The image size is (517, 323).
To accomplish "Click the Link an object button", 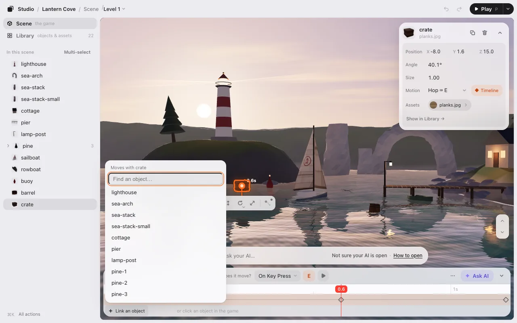I will [127, 311].
